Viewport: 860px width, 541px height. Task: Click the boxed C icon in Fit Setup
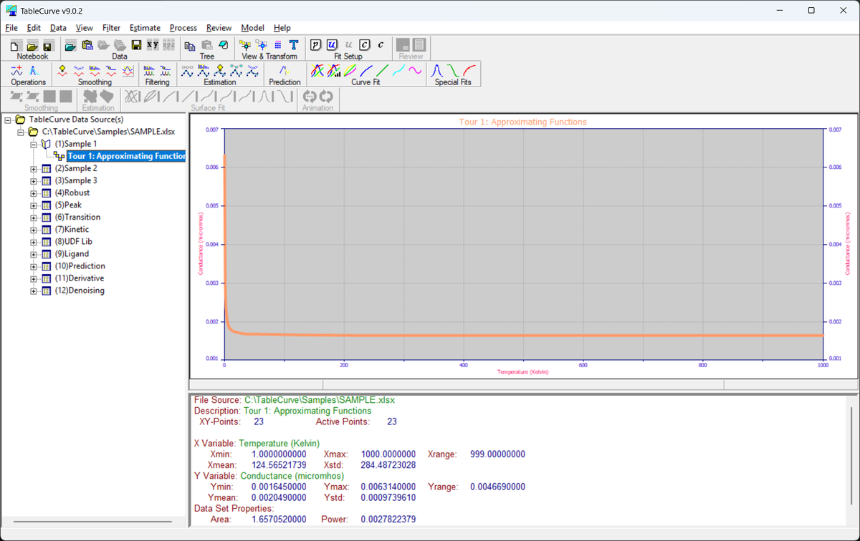coord(365,46)
